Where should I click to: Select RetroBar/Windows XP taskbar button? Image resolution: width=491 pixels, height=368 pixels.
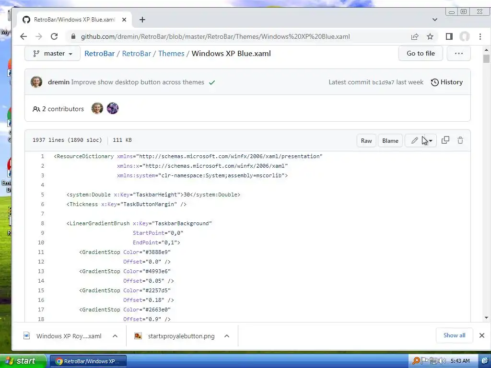(x=88, y=361)
